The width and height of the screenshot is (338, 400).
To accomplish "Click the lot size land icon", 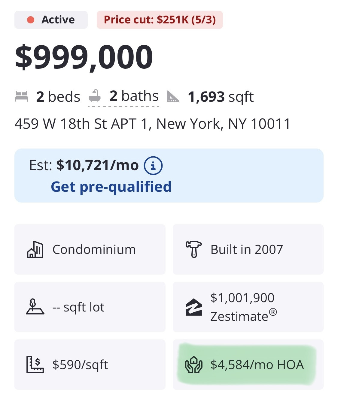I will 35,307.
